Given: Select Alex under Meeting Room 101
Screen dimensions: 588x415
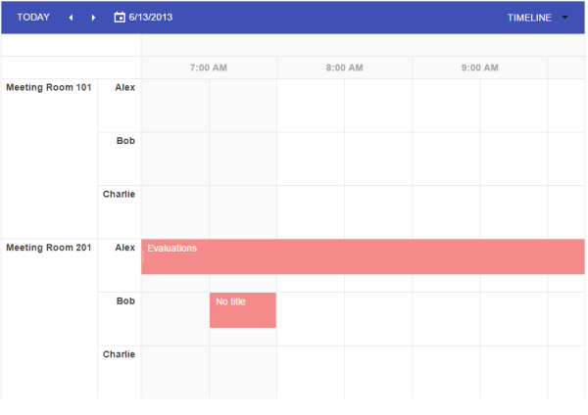Looking at the screenshot, I should (x=124, y=88).
